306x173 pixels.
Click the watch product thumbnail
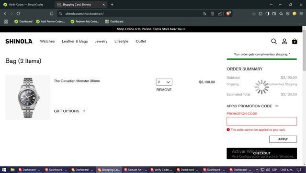coord(28,97)
